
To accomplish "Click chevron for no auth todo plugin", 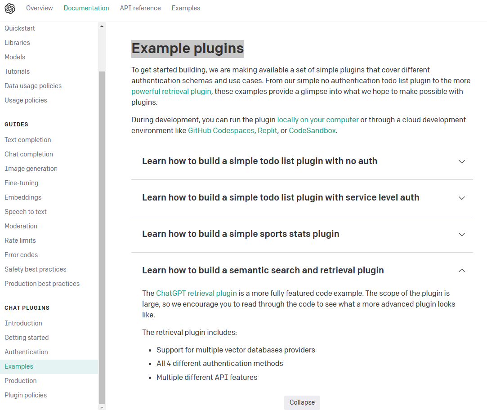I will 462,161.
